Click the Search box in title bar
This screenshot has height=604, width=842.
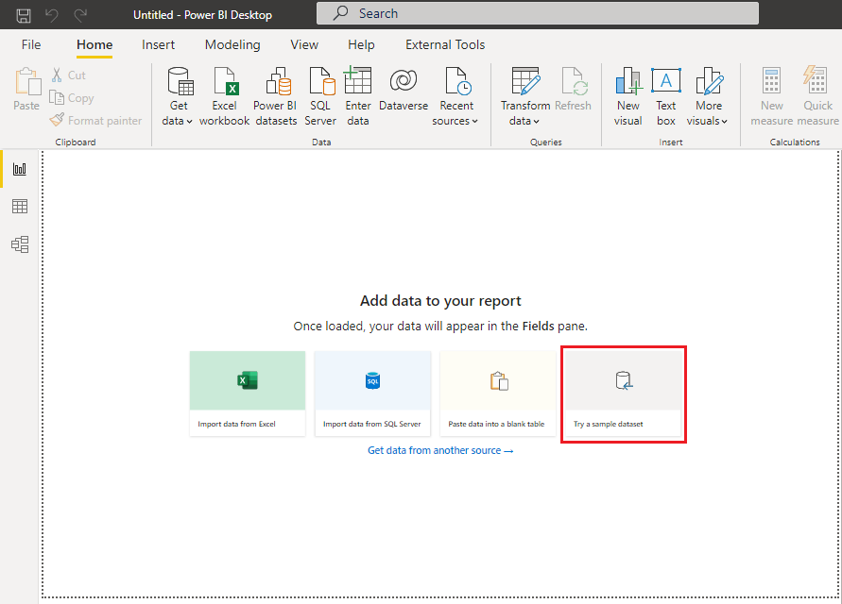pyautogui.click(x=538, y=13)
